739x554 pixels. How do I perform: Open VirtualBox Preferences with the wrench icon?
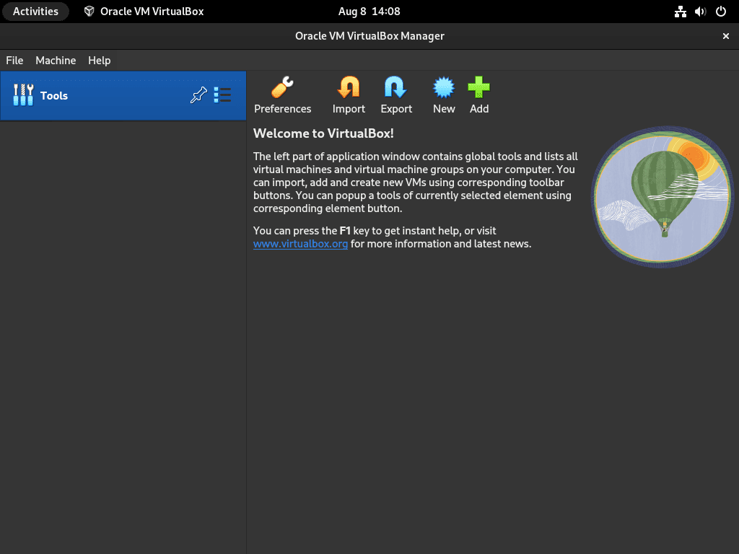pyautogui.click(x=282, y=94)
